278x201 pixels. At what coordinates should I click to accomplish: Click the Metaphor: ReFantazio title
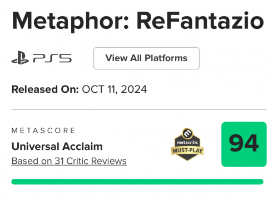[x=138, y=21]
